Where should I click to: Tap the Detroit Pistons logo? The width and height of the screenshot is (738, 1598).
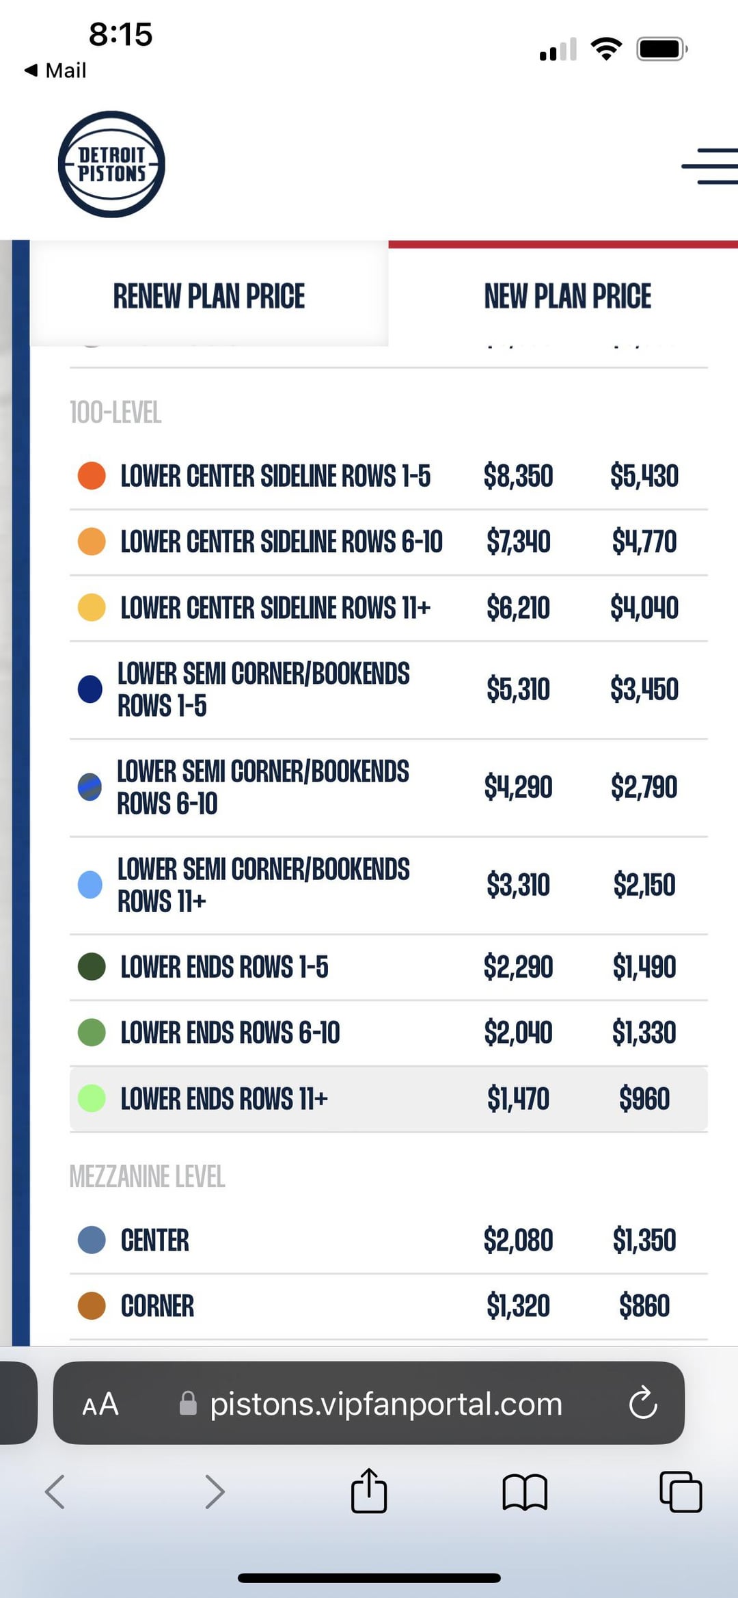(x=111, y=165)
